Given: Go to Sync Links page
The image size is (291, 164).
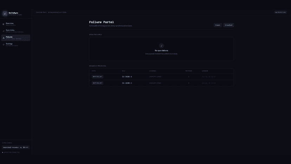Looking at the screenshot, I should point(16,31).
